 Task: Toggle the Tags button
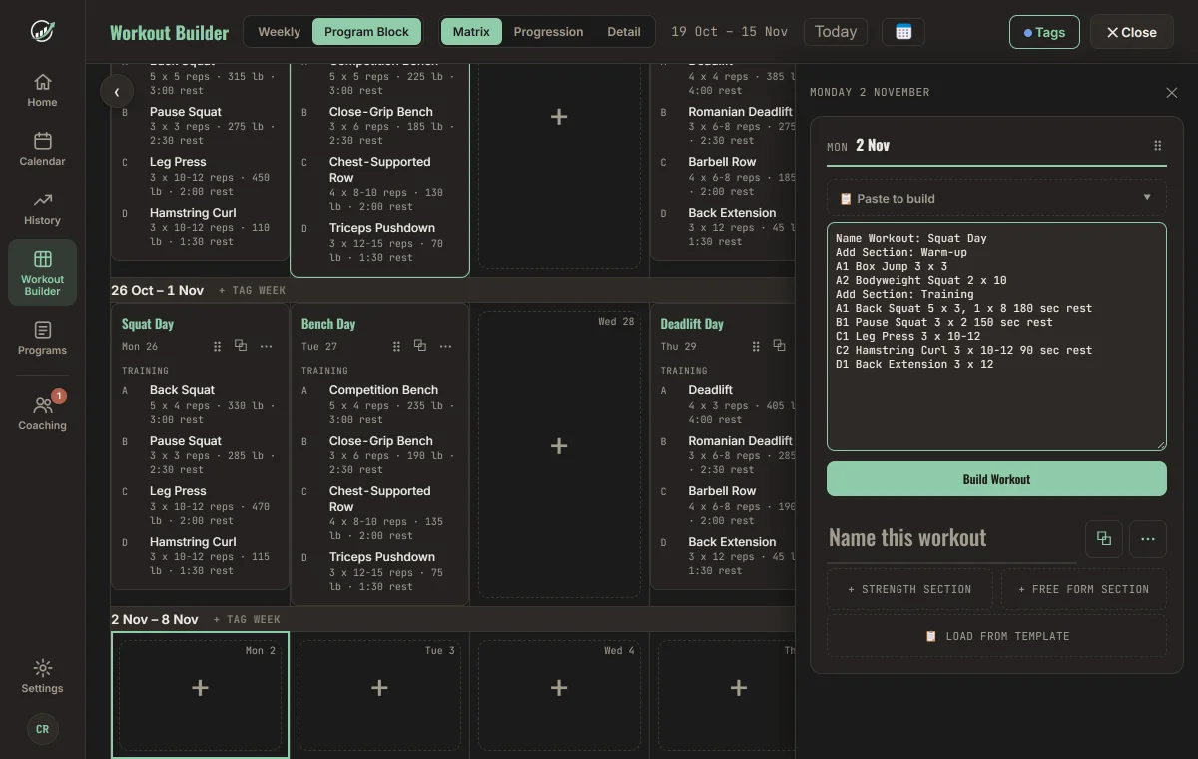[x=1044, y=32]
